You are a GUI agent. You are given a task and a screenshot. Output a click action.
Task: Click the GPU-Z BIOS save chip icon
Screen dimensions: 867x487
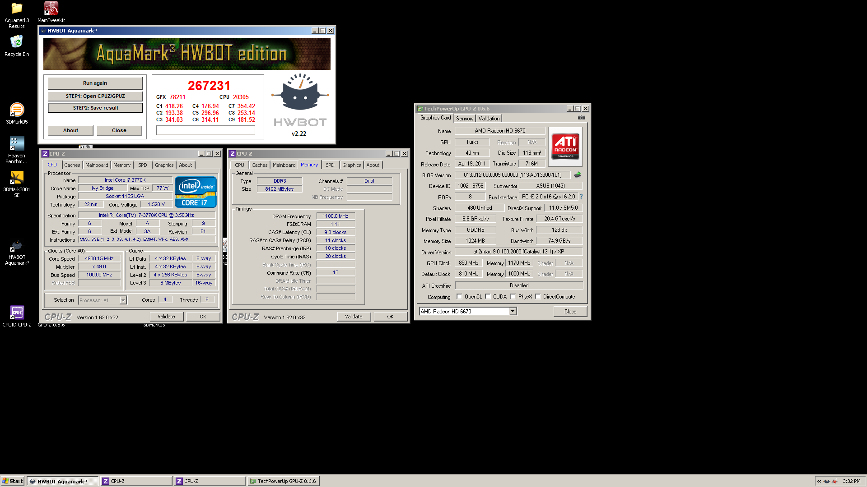click(x=578, y=175)
